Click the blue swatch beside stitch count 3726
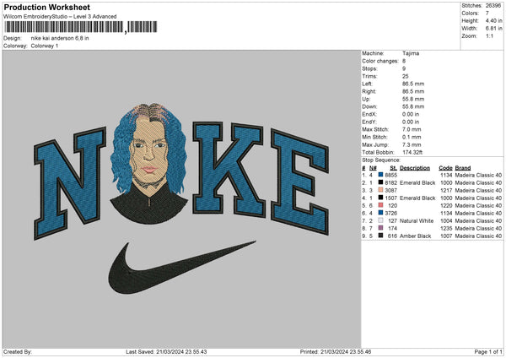 [x=381, y=213]
